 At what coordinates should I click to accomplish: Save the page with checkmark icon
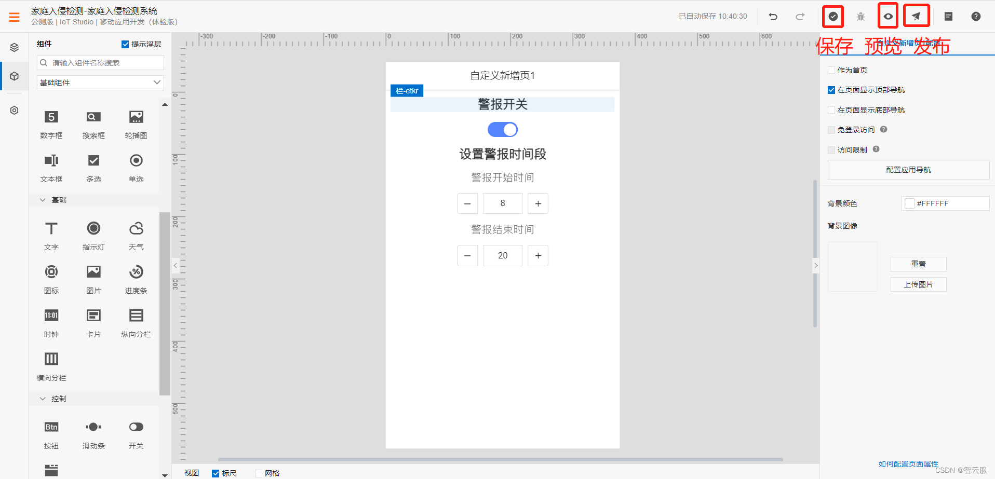pos(833,17)
